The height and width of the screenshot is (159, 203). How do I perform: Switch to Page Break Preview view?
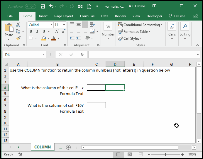coord(141,154)
